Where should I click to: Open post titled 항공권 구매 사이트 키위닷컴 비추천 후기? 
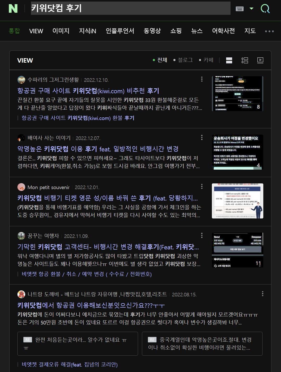pyautogui.click(x=88, y=91)
